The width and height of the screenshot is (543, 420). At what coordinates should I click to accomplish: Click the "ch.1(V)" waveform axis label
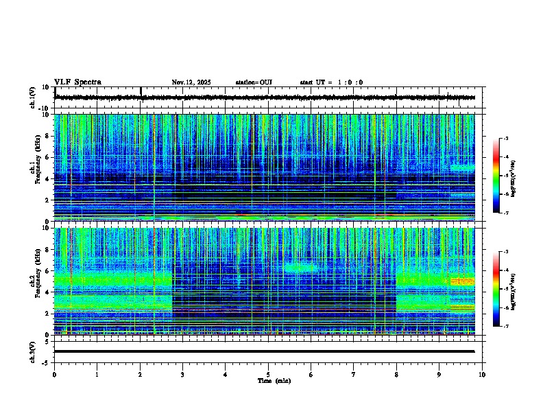point(33,97)
